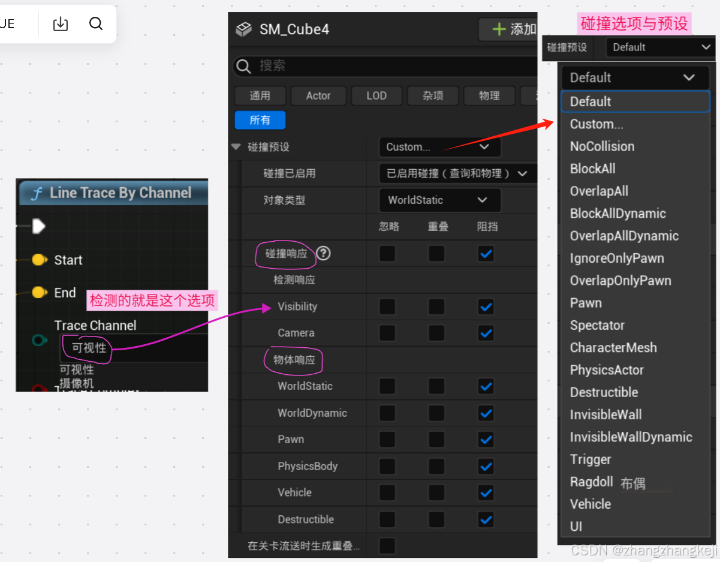Click the 检测响应 row label
The image size is (720, 562).
(x=294, y=280)
